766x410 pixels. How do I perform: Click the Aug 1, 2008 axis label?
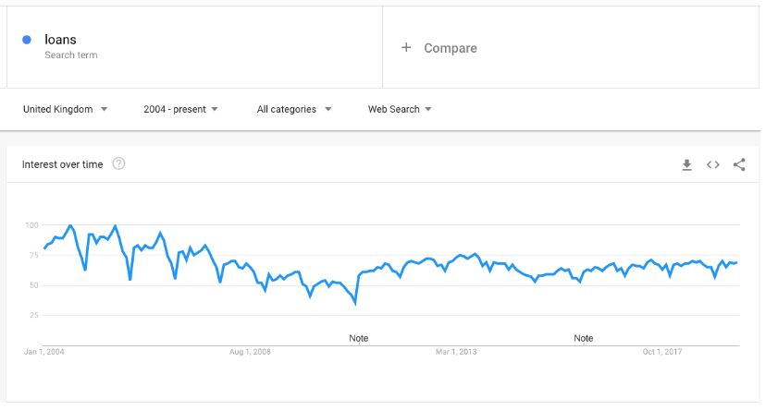tap(250, 352)
